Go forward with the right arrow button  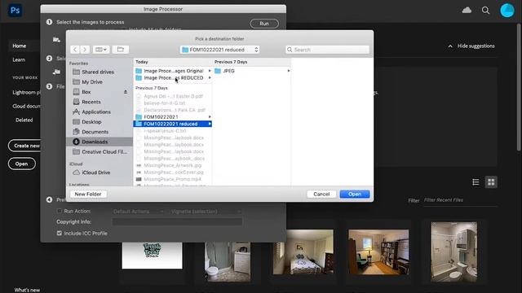[x=85, y=50]
